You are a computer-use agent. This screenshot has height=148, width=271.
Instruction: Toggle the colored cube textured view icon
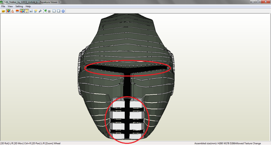8,11
